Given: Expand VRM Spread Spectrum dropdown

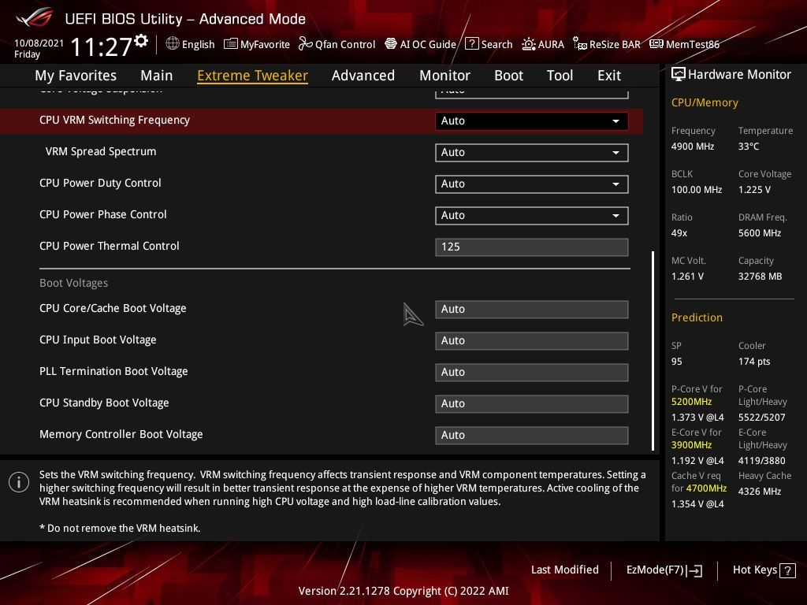Looking at the screenshot, I should click(x=532, y=152).
